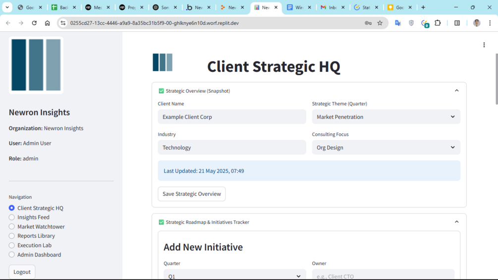Image resolution: width=498 pixels, height=280 pixels.
Task: Click the forward navigation arrow
Action: [x=21, y=23]
